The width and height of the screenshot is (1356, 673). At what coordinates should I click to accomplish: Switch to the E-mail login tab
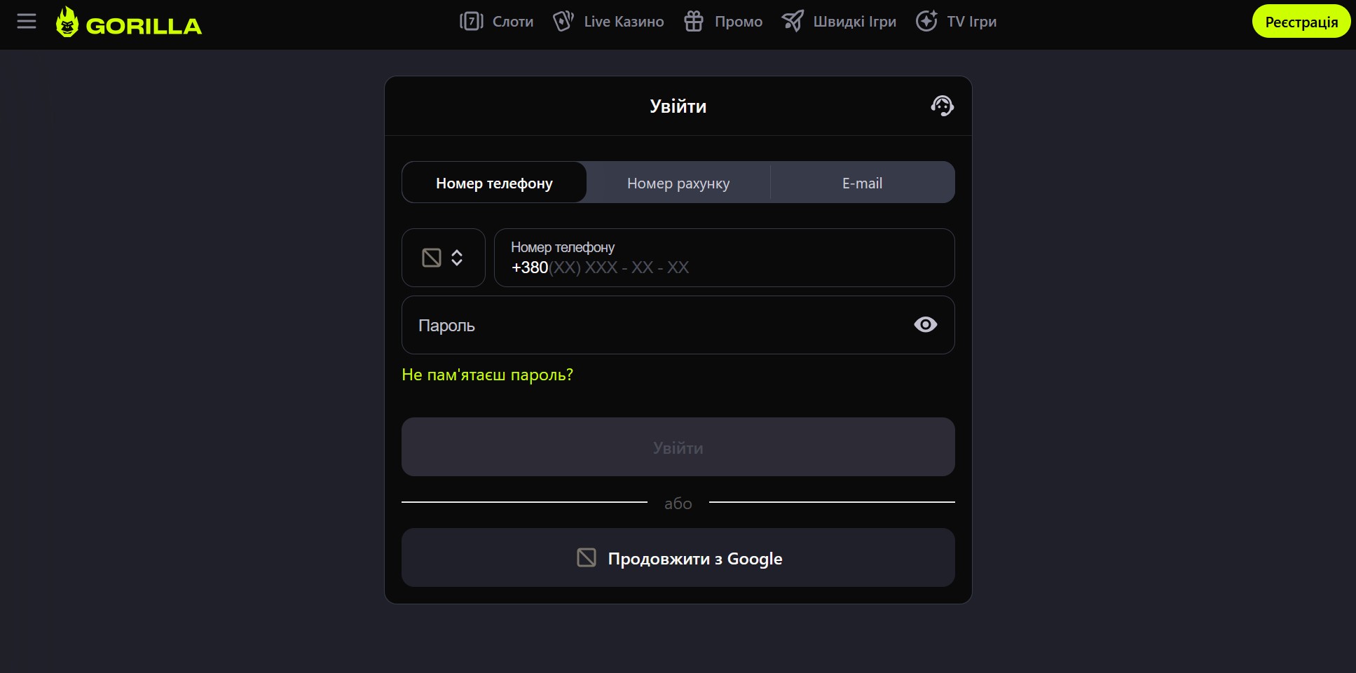(x=862, y=183)
